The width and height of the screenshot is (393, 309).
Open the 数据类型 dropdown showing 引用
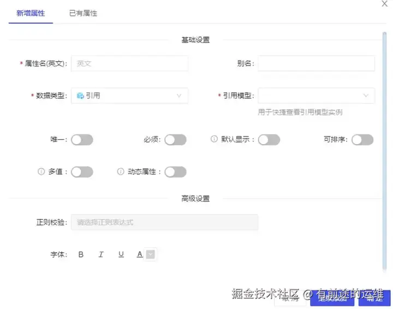click(x=129, y=96)
